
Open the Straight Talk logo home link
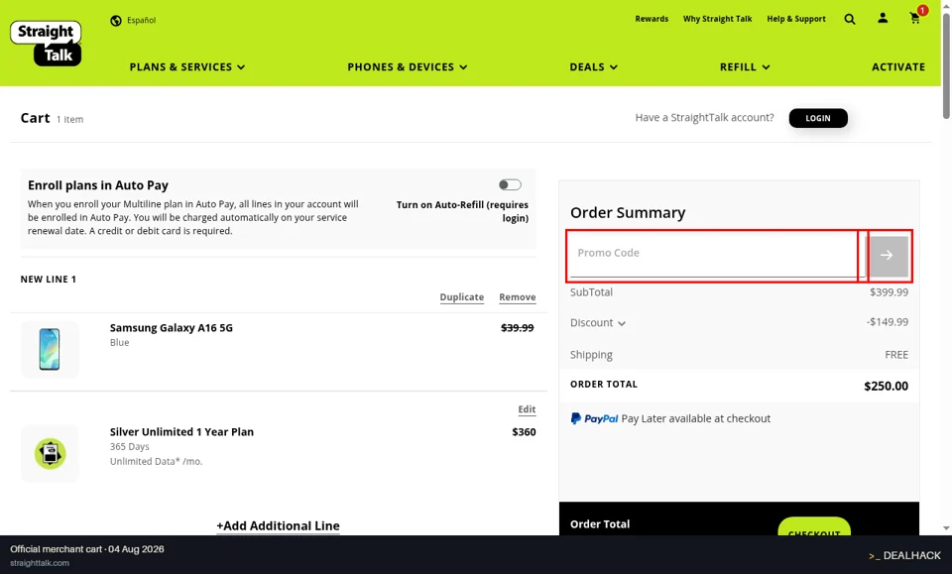click(x=46, y=43)
